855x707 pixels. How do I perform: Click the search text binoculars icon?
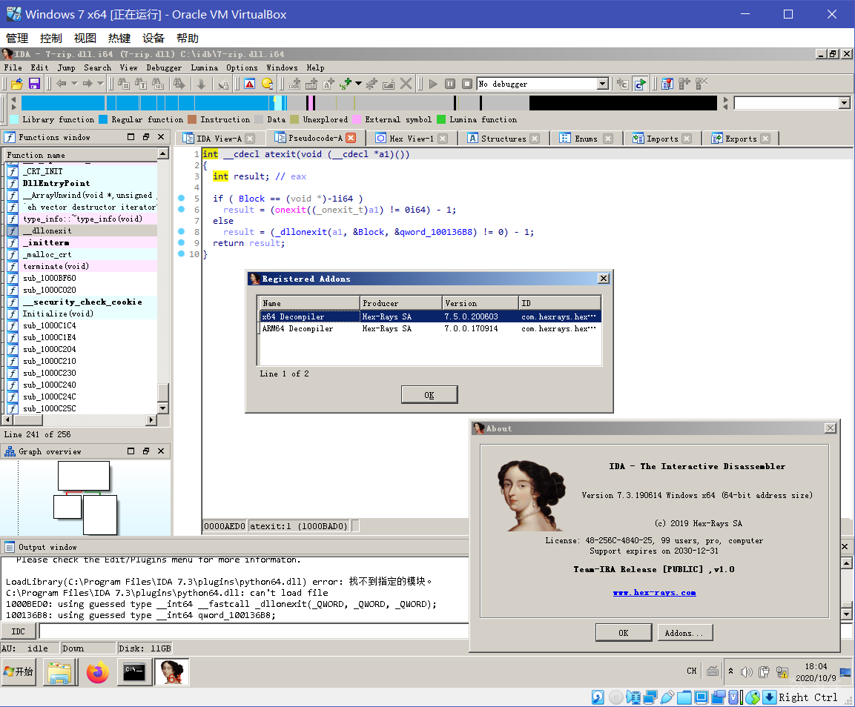(141, 84)
